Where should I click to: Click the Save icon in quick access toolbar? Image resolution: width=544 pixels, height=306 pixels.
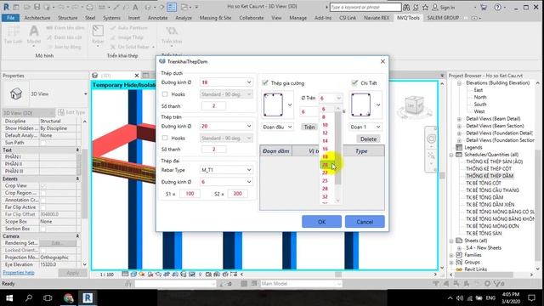(37, 7)
